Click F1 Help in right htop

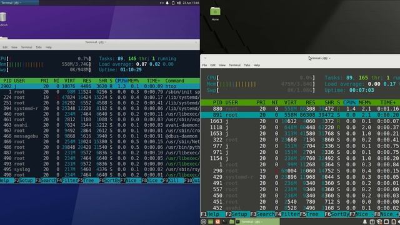(x=212, y=214)
